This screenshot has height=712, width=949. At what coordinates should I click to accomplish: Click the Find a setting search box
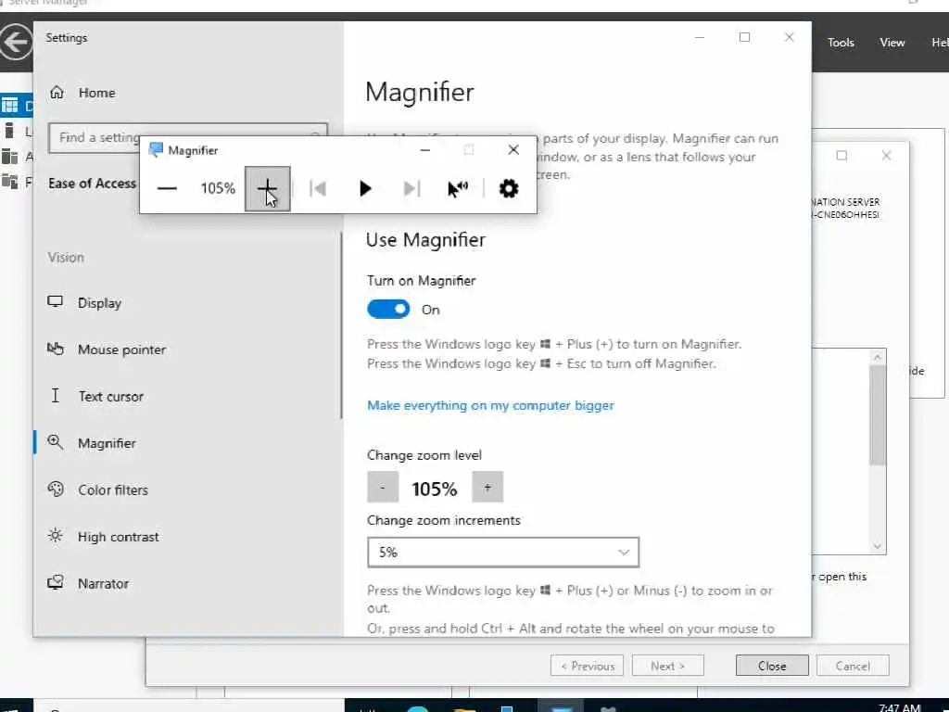coord(188,137)
